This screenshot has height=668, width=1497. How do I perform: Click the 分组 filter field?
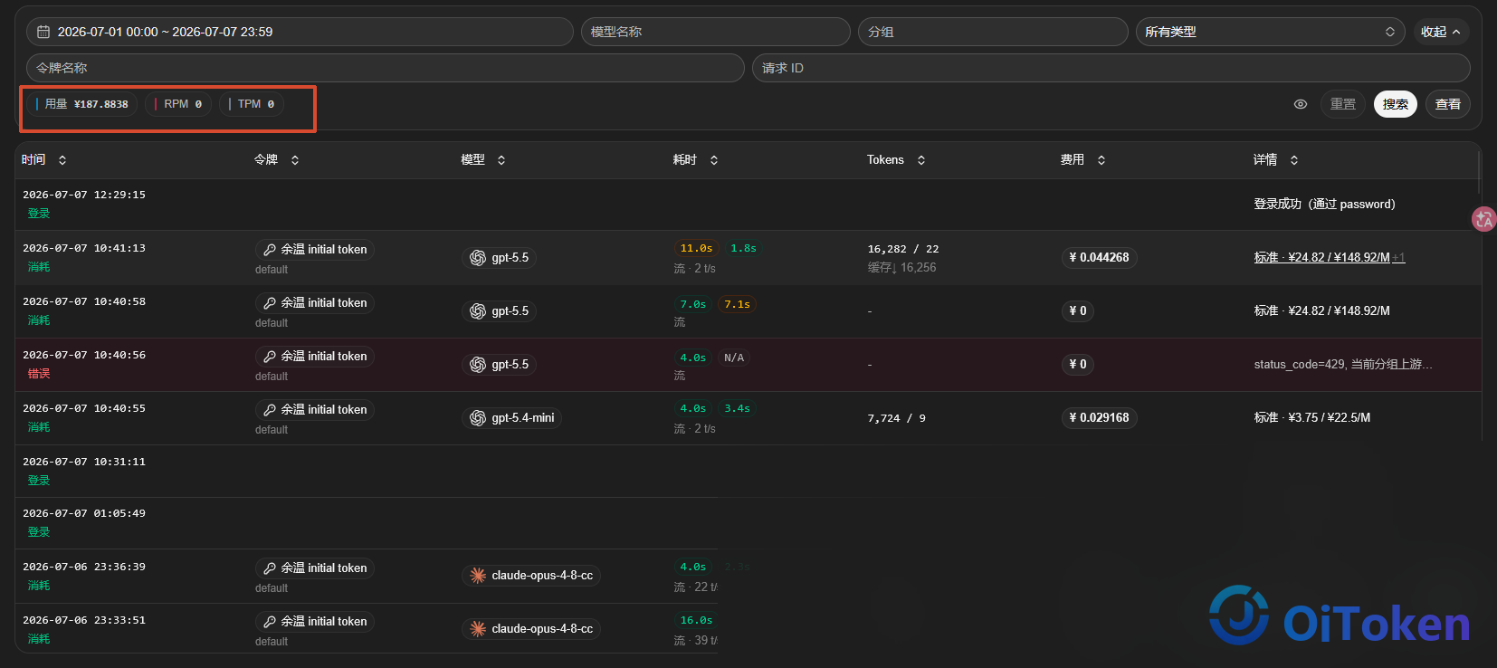993,32
